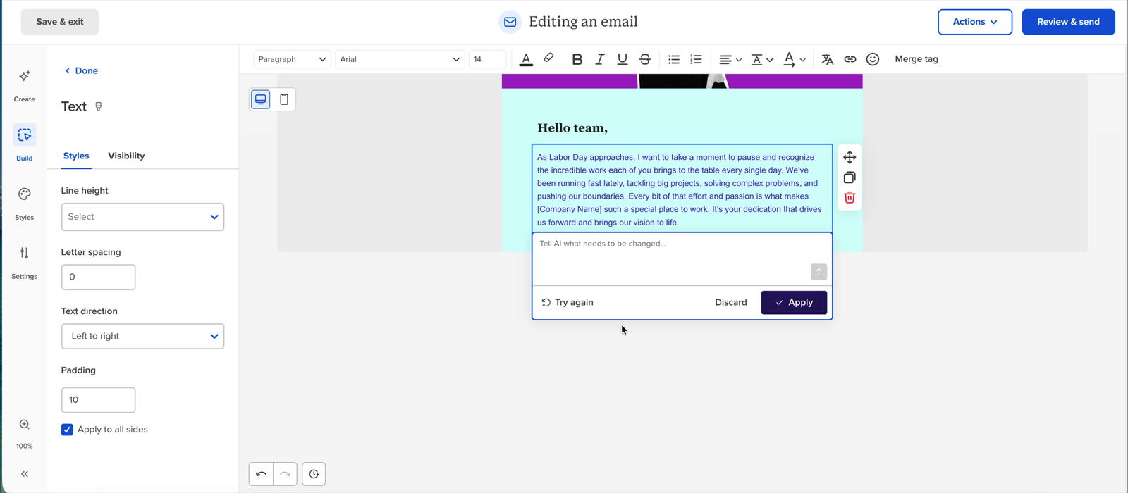The image size is (1128, 493).
Task: Click the AI prompt send arrow
Action: point(819,272)
